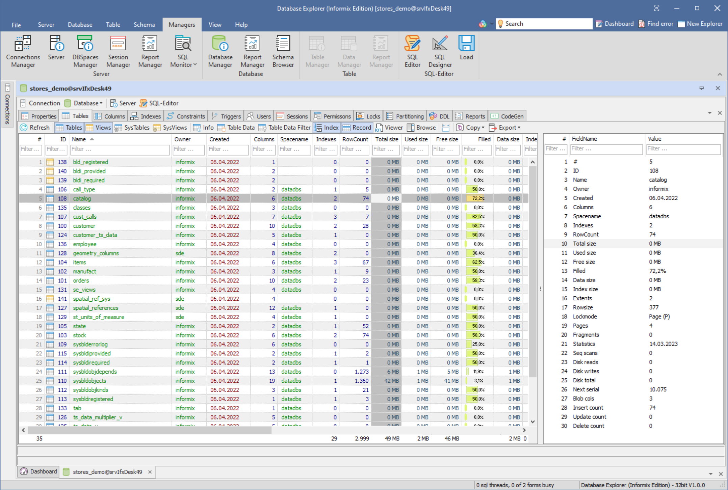Launch the SQL Designer
728x490 pixels.
pos(440,52)
